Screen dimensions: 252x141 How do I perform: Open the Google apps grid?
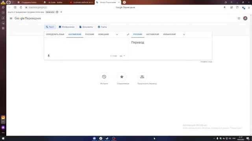point(239,18)
